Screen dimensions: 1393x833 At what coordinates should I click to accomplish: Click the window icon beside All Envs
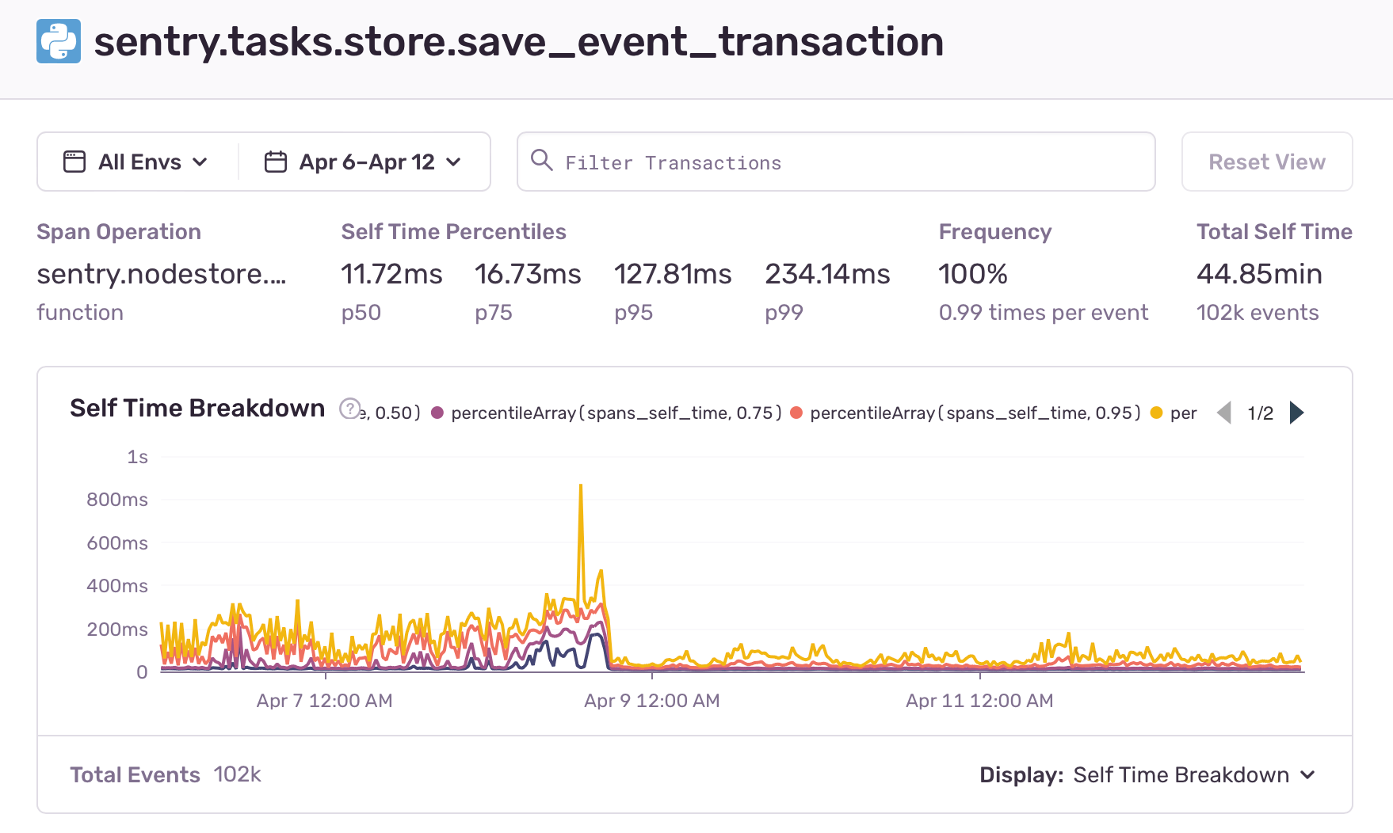point(74,162)
